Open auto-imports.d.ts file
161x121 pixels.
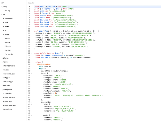[x=9, y=66]
